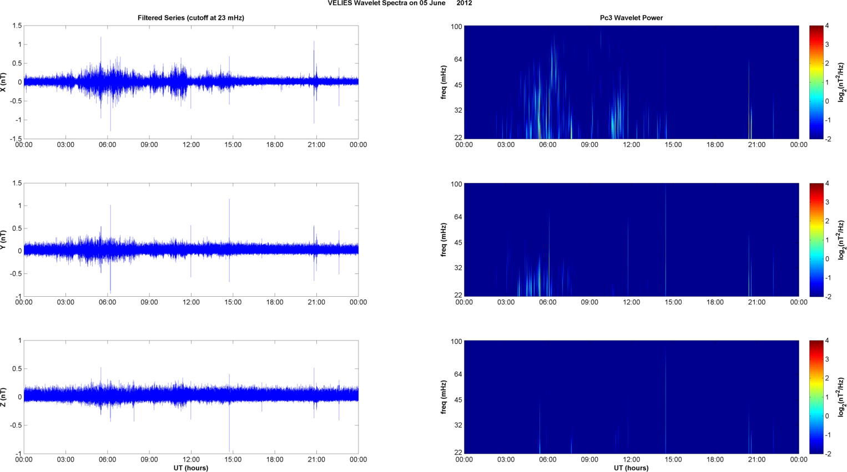Select the 'Pc3 Wavelet Power' heading
Viewport: 847px width, 472px height.
tap(631, 18)
